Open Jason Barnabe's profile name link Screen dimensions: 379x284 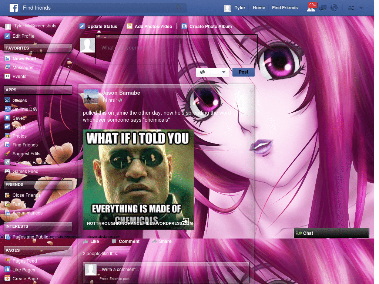click(121, 93)
